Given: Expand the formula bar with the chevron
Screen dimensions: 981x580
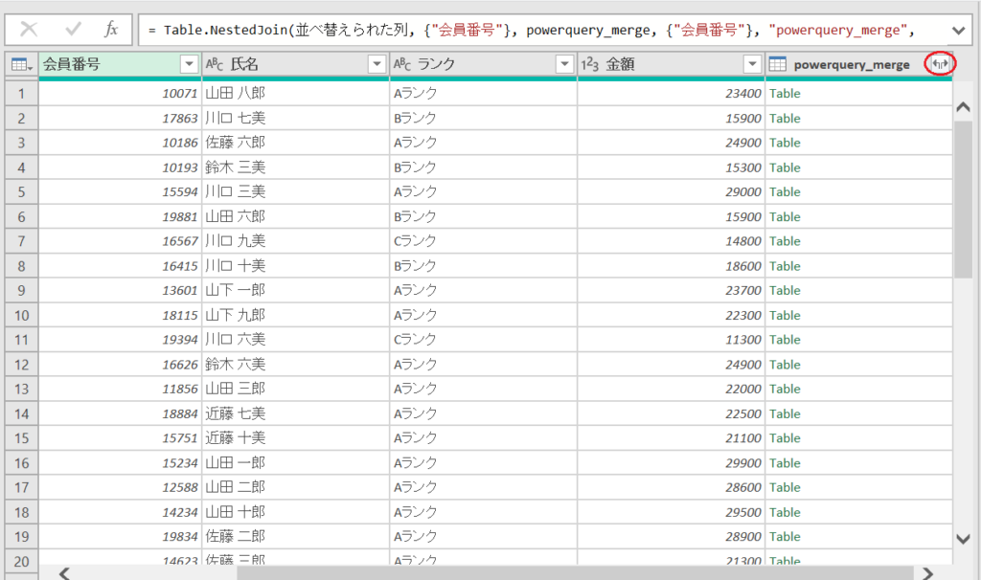Looking at the screenshot, I should tap(961, 29).
